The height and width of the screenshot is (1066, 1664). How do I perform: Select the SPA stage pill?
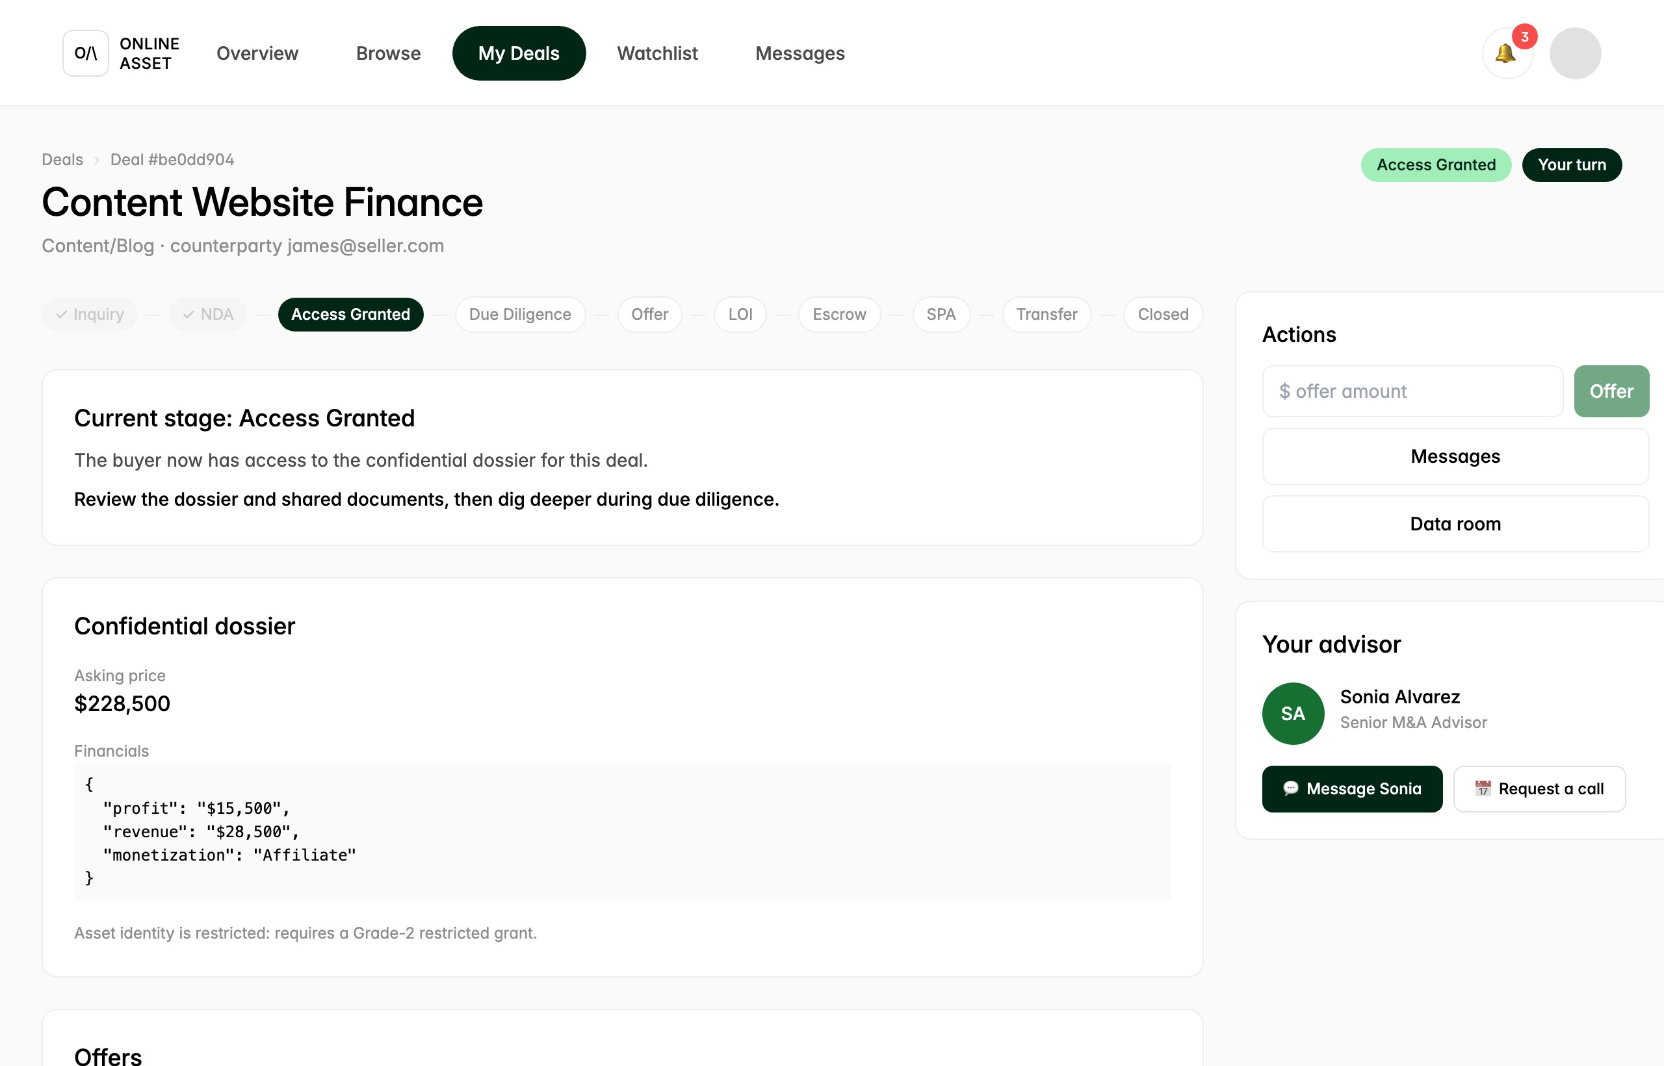point(941,314)
